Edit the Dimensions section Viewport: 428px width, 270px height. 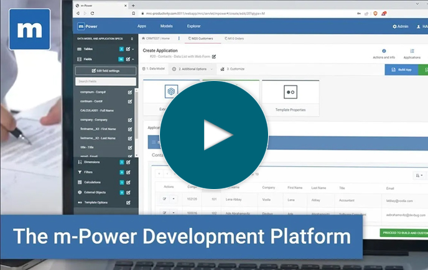click(128, 162)
